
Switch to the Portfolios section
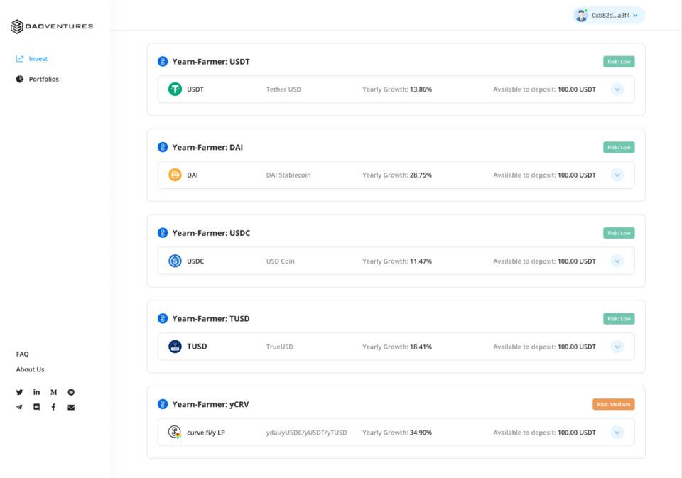pos(36,79)
